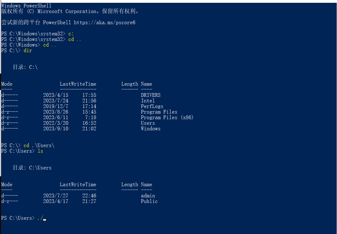
Task: Click the Mode header in C:\Users listing
Action: pos(7,185)
